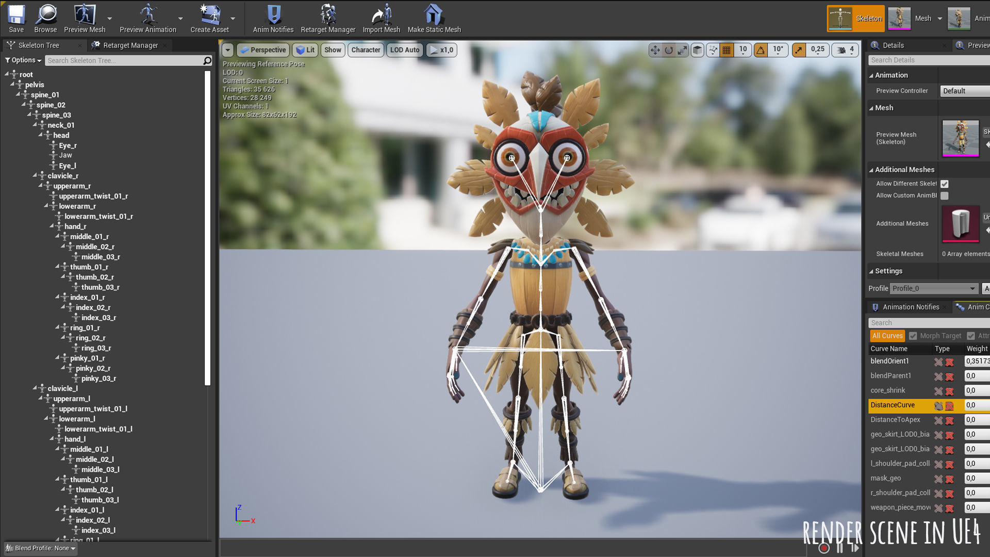The width and height of the screenshot is (990, 557).
Task: Switch to the Retarget Manager tab
Action: point(130,45)
